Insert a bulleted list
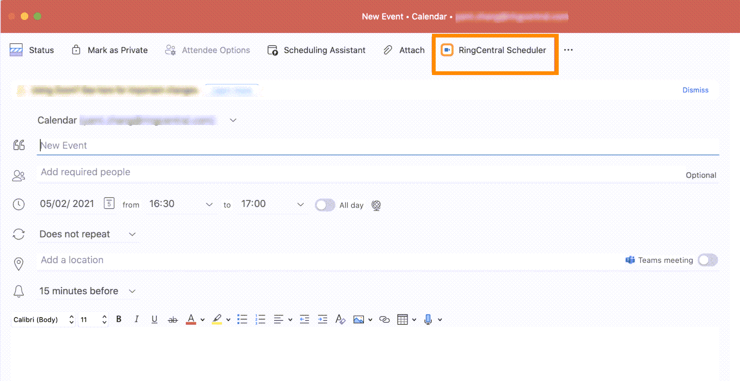The image size is (740, 381). pos(242,319)
